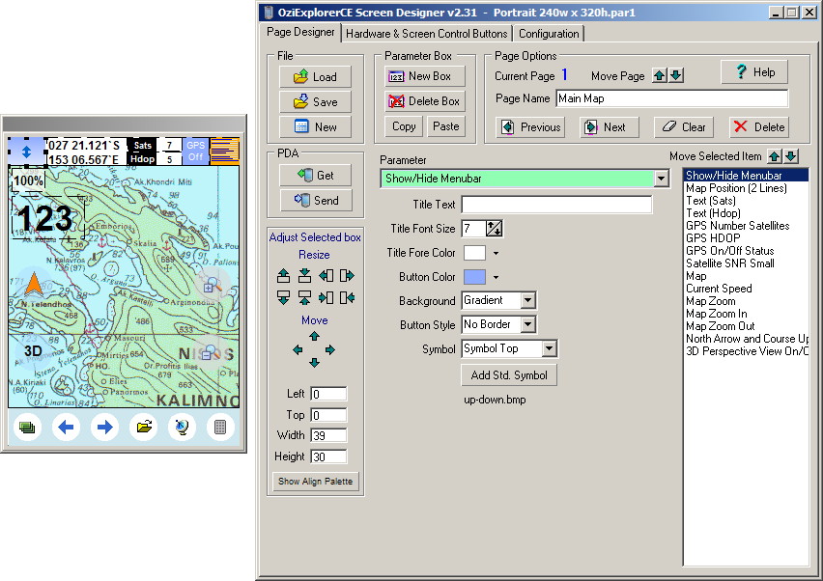Click the resize expand-bottom arrow icon

click(283, 298)
